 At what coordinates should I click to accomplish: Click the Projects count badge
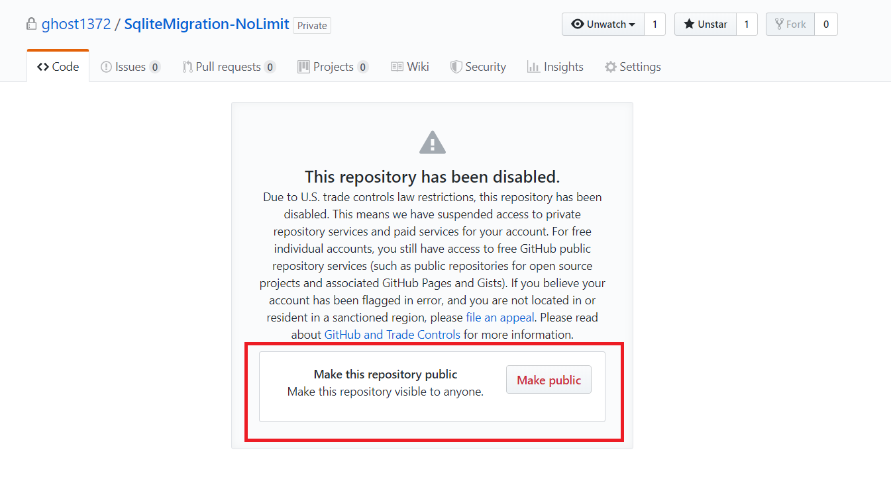click(362, 67)
